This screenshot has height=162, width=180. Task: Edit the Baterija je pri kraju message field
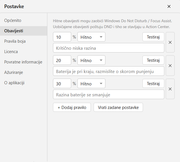point(109,71)
